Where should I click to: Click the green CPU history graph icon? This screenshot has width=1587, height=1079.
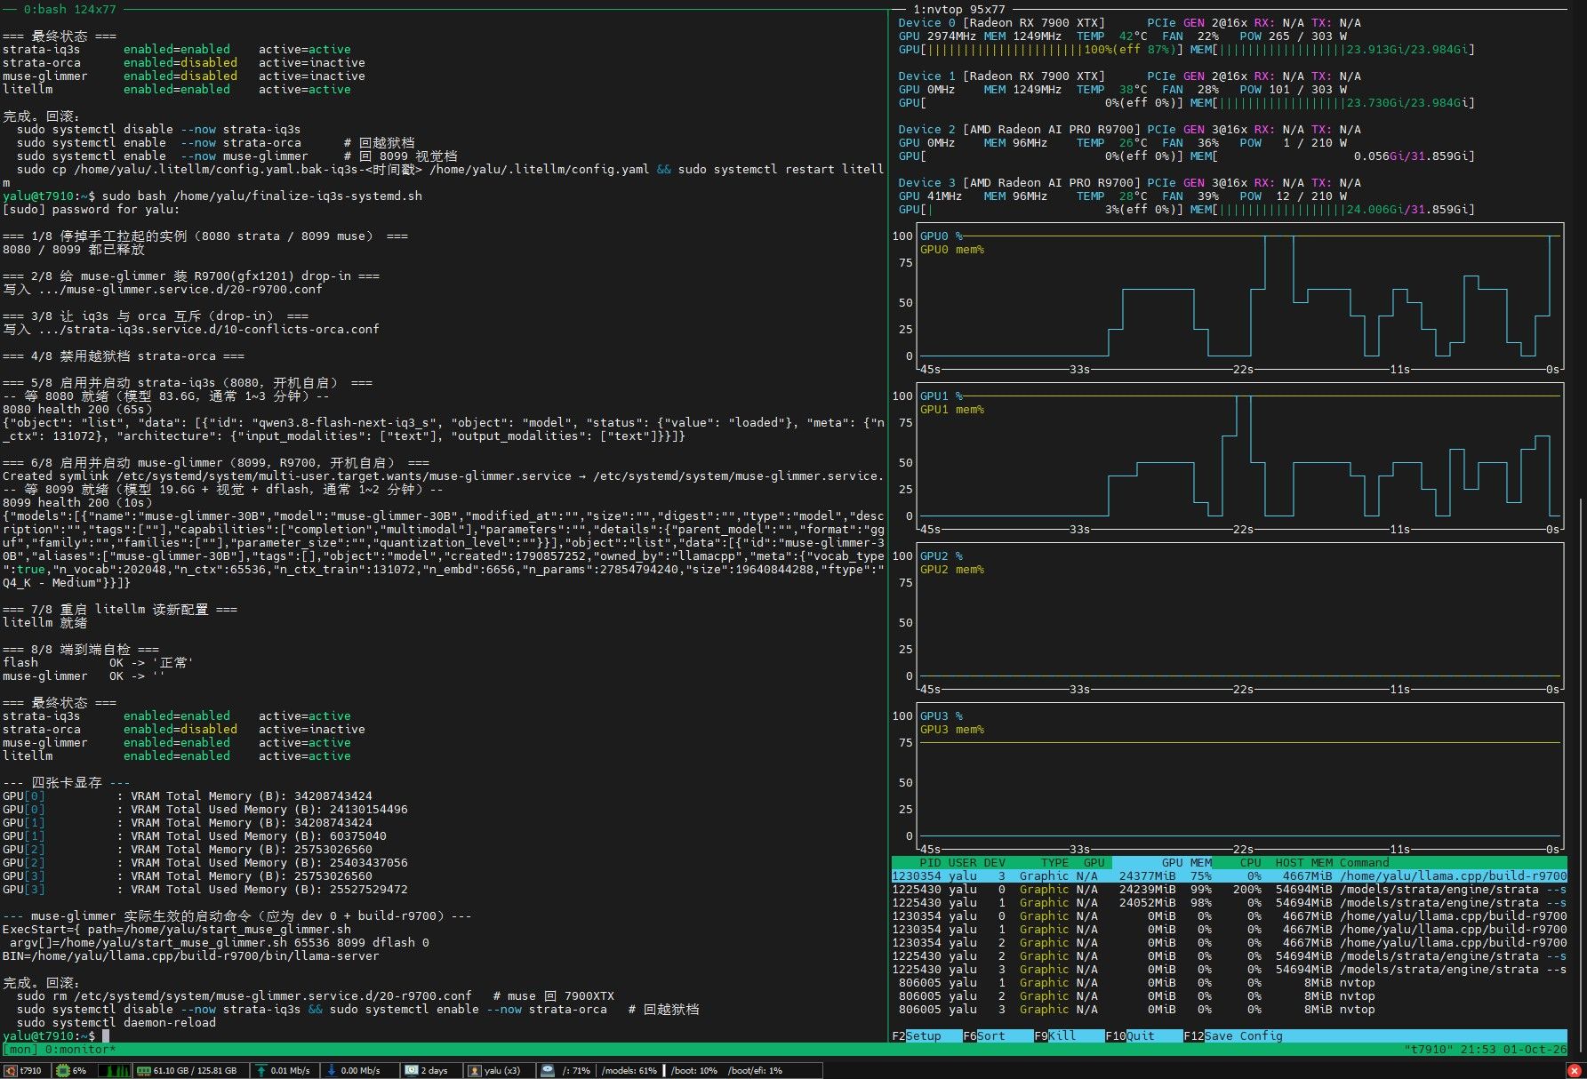click(113, 1070)
